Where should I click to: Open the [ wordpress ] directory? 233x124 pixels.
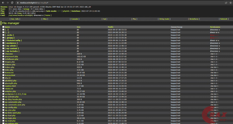[11, 43]
